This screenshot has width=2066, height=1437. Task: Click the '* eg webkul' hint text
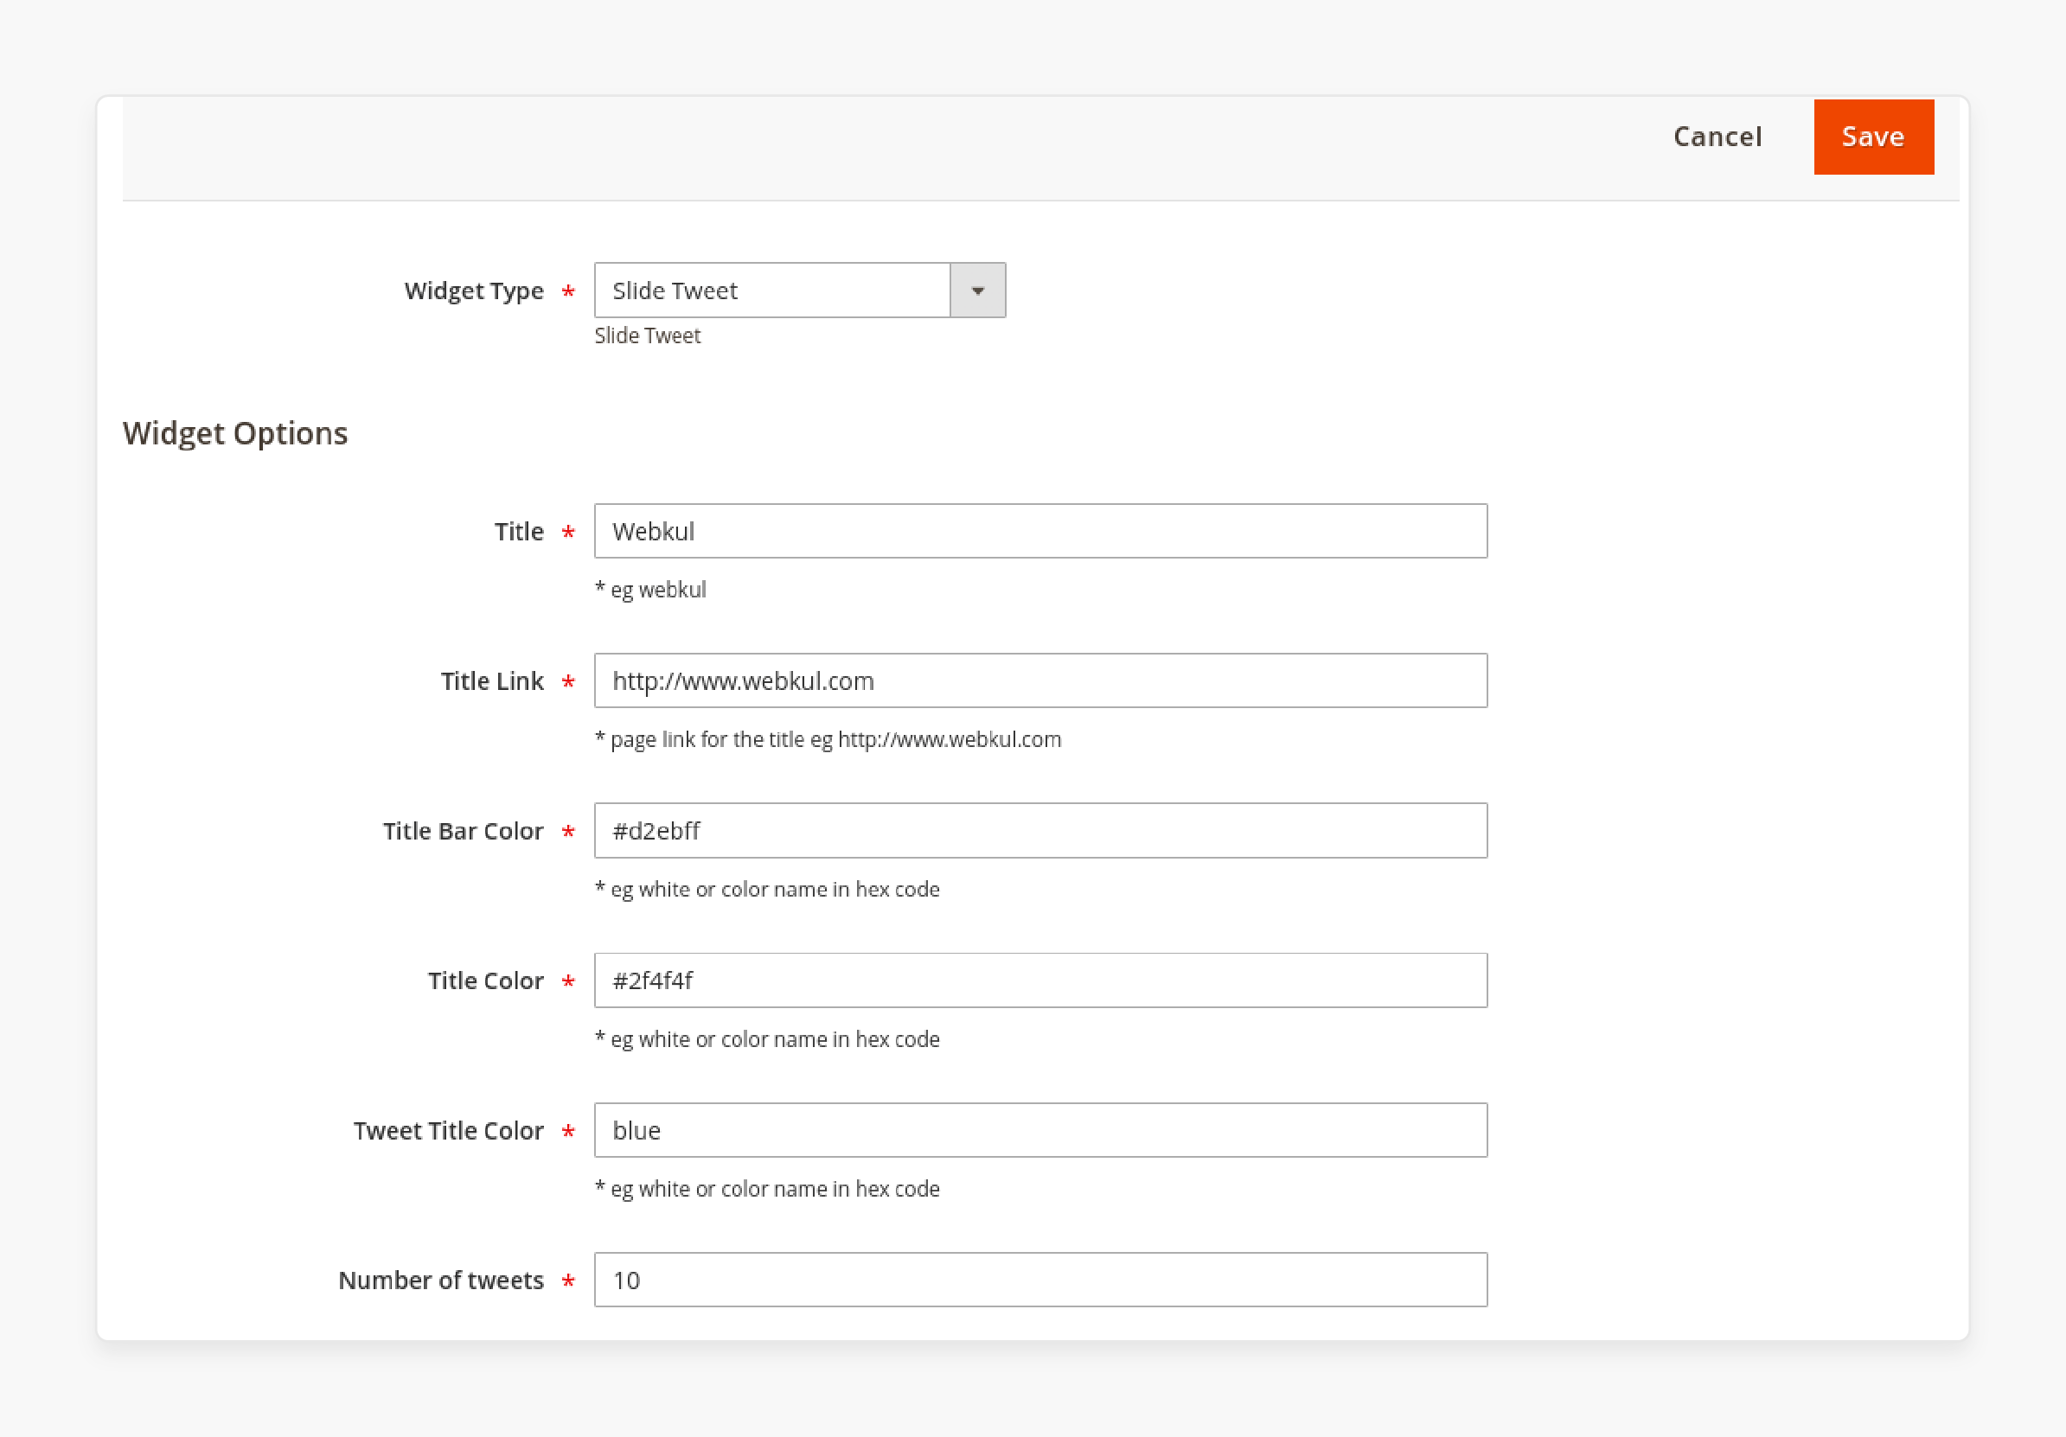(x=650, y=591)
